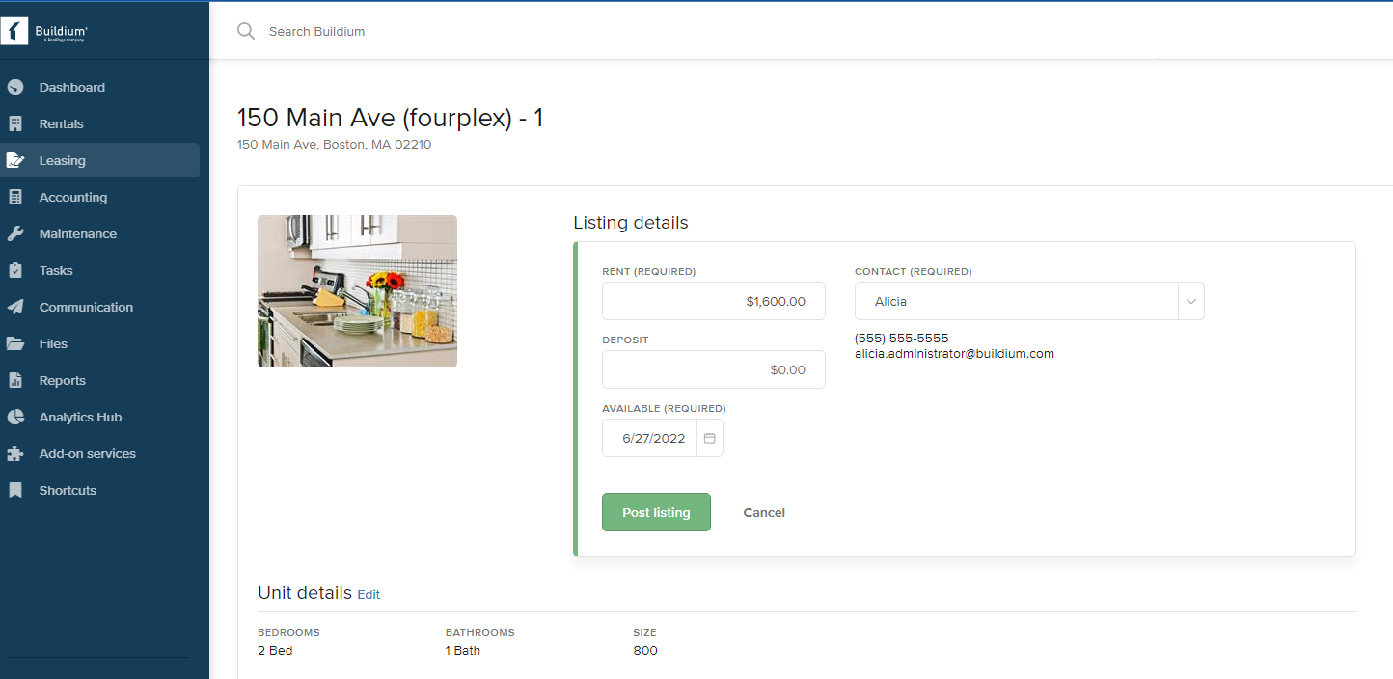The image size is (1393, 679).
Task: Click the Unit details heading
Action: 305,593
